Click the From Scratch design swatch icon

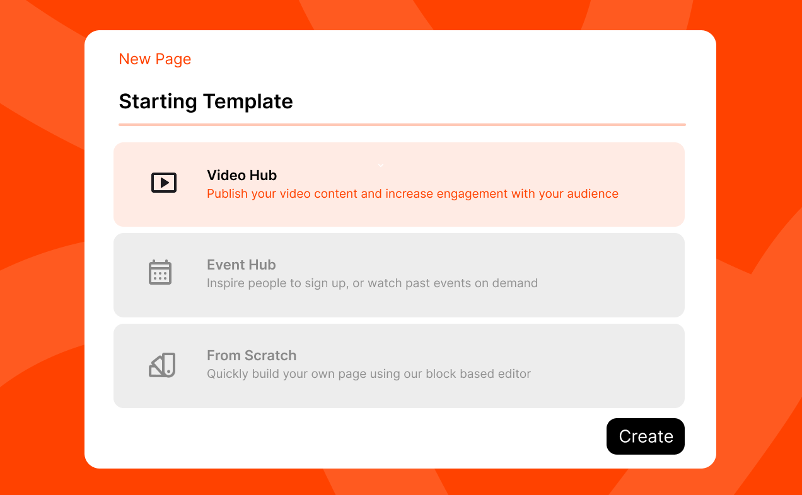(x=162, y=365)
